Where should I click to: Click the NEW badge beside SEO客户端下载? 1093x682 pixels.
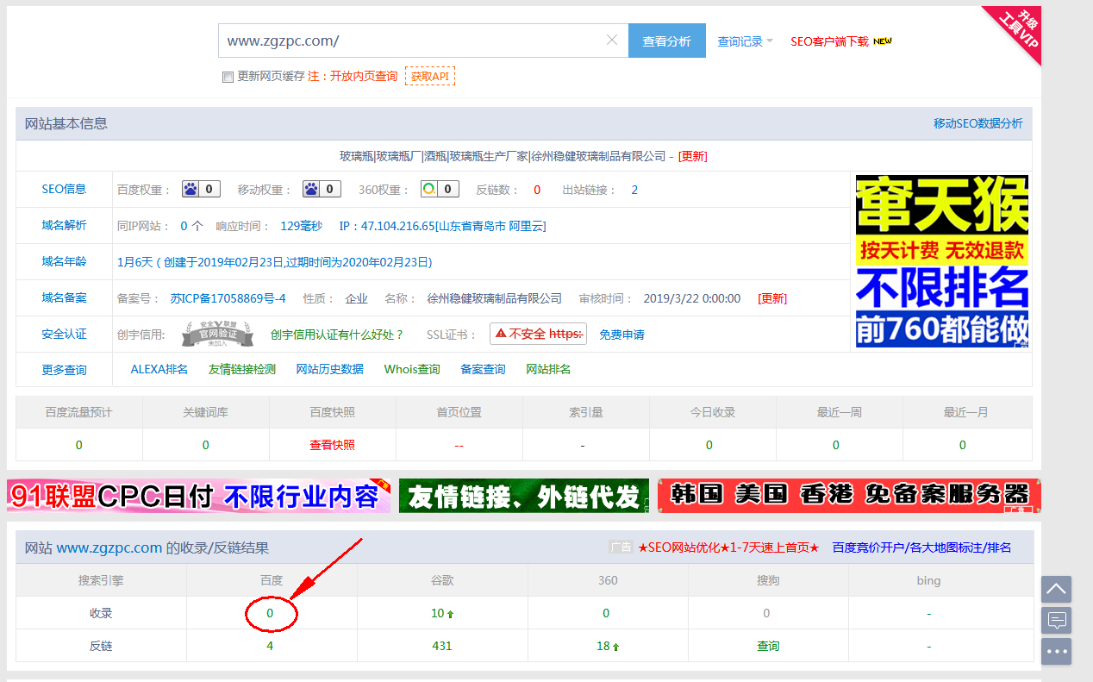coord(883,41)
